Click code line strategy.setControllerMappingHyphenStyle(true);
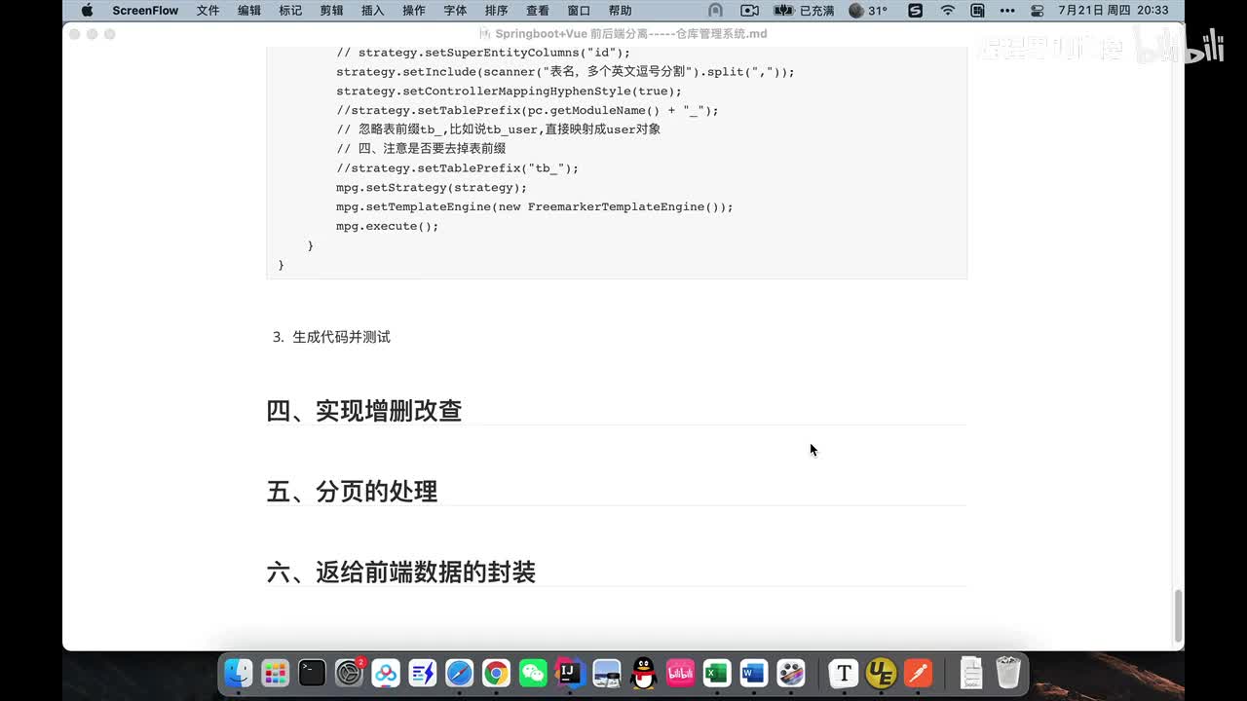This screenshot has height=701, width=1247. pyautogui.click(x=510, y=91)
